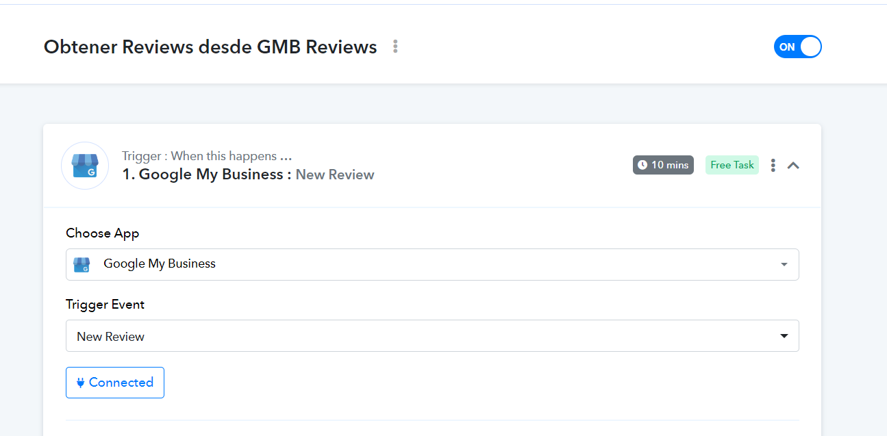The width and height of the screenshot is (887, 436).
Task: Click the small store icon in Choose App field
Action: tap(82, 264)
